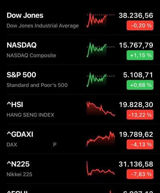
Task: Toggle the NASDAQ +1,15 % change badge
Action: click(x=140, y=55)
